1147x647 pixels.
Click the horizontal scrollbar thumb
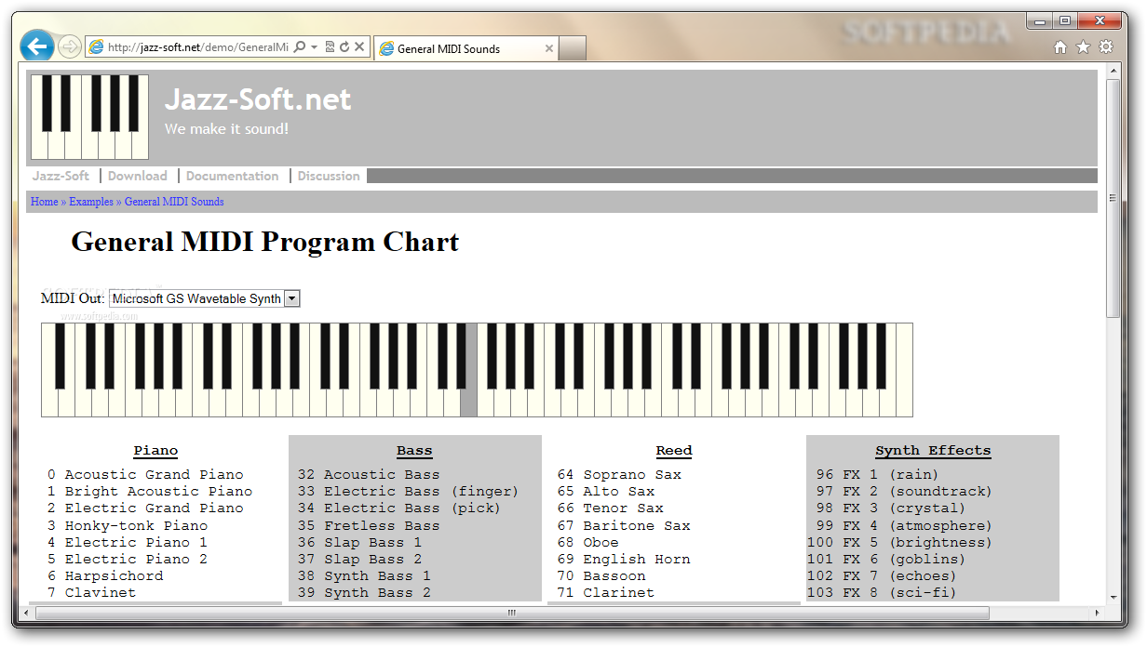pos(510,614)
